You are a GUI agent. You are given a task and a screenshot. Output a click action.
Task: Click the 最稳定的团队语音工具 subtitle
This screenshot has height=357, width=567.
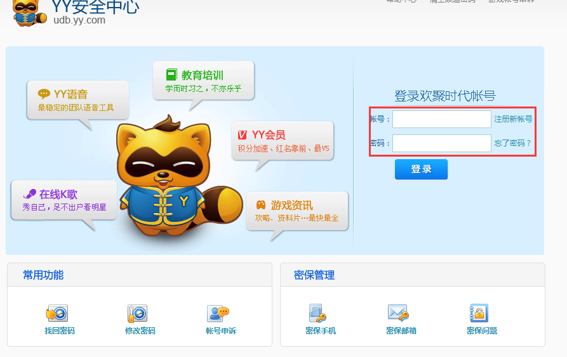(x=76, y=108)
